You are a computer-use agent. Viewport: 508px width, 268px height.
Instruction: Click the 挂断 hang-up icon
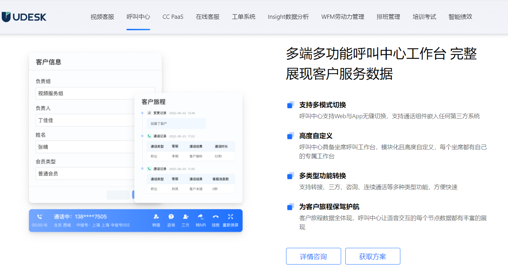(216, 217)
